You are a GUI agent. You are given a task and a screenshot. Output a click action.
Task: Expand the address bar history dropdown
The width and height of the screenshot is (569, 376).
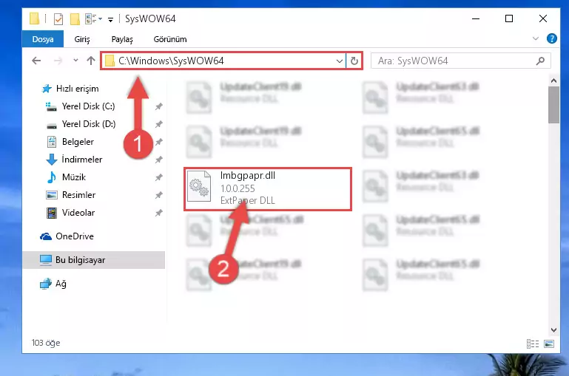tap(340, 61)
